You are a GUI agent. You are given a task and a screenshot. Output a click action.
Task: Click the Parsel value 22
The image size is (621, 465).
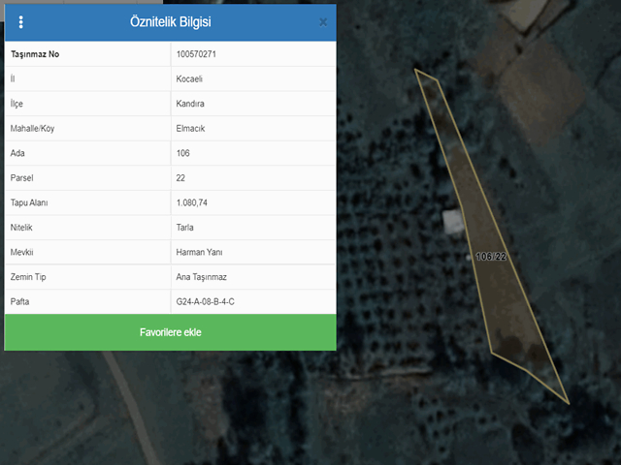(181, 178)
